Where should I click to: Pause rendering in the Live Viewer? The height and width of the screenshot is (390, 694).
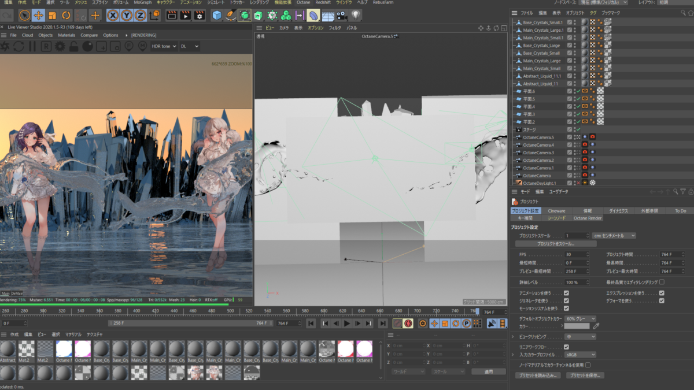32,46
